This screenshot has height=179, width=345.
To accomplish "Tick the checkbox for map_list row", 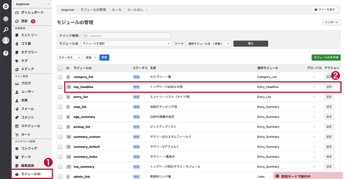I will [60, 107].
